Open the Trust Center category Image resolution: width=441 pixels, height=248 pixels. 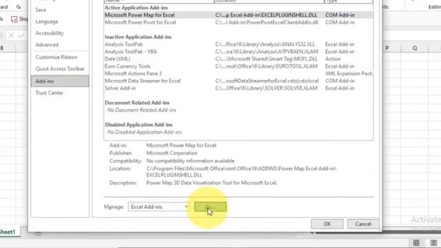pos(49,93)
